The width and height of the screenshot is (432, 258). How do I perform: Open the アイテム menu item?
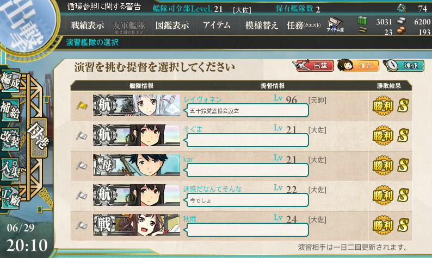click(217, 26)
